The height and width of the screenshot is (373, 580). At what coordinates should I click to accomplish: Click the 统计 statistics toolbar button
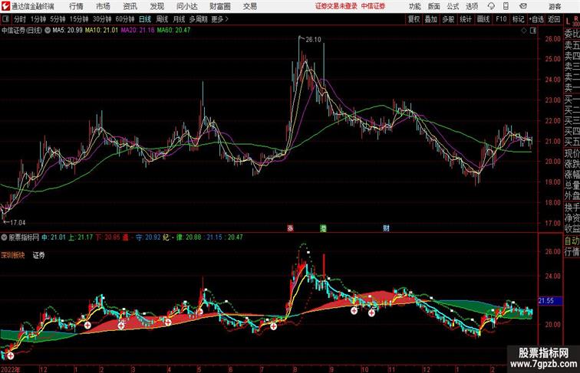pyautogui.click(x=466, y=19)
